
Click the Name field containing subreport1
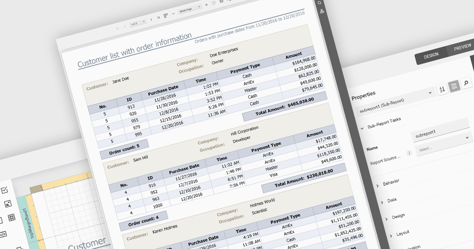tap(440, 130)
